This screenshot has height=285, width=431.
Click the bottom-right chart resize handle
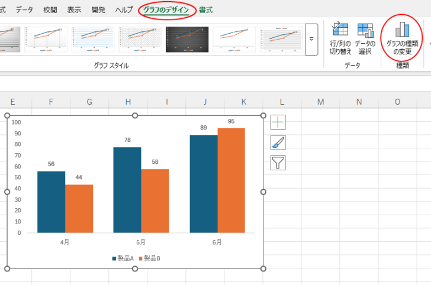[x=263, y=269]
